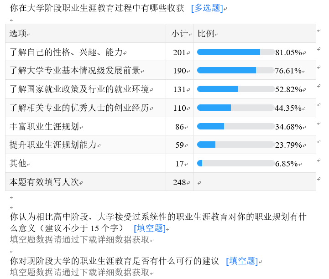Click the 23.79% progress bar
329x279 pixels.
tap(235, 145)
